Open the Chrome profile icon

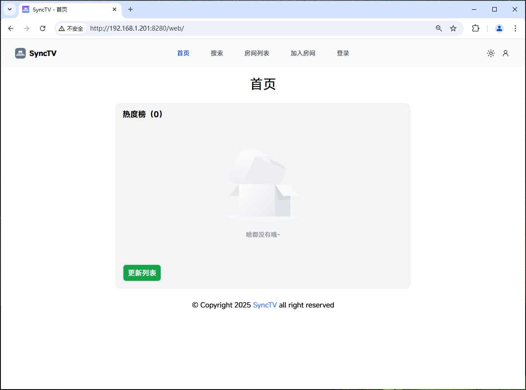499,28
